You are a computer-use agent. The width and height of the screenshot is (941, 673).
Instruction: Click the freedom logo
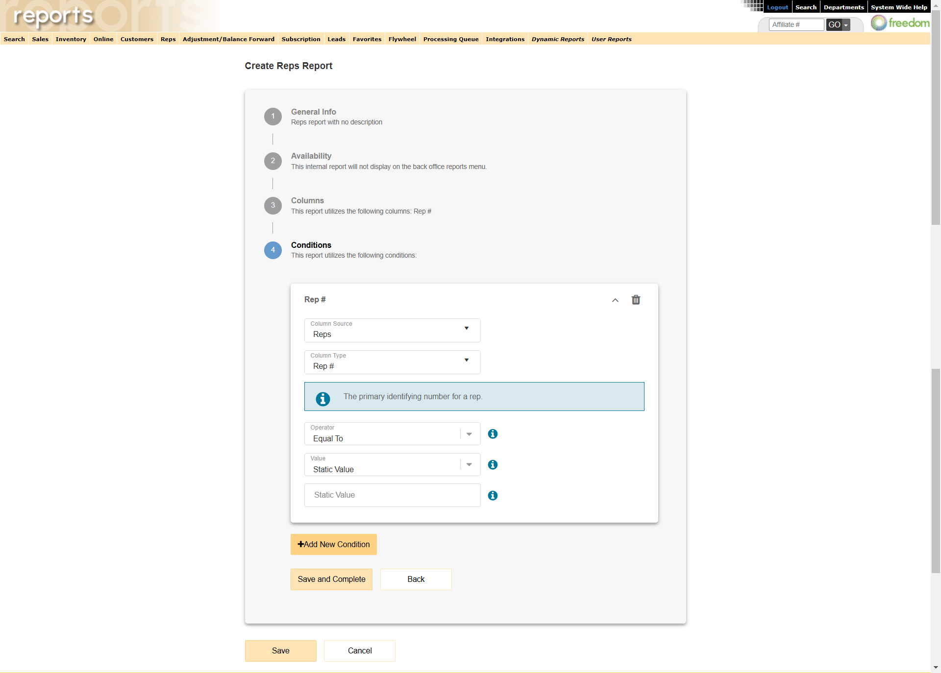[899, 22]
